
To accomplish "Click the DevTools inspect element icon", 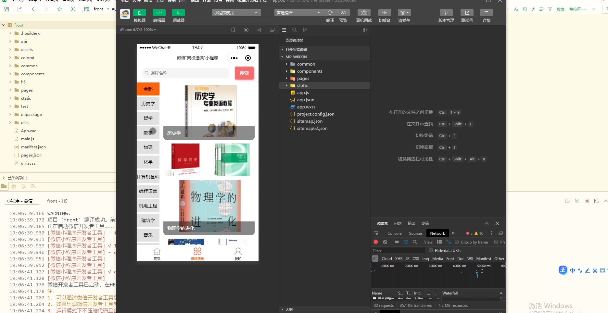I will coord(376,233).
